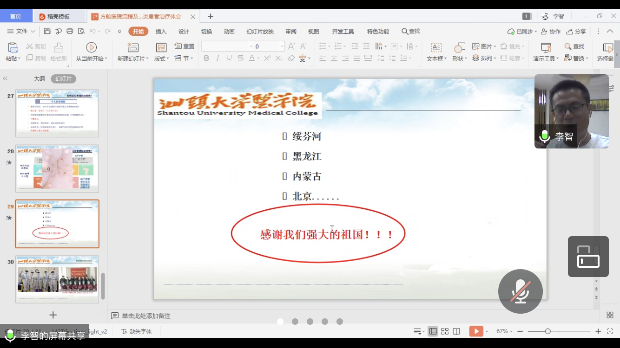Click the 缺失字体 missing fonts button
The height and width of the screenshot is (348, 620).
(137, 332)
